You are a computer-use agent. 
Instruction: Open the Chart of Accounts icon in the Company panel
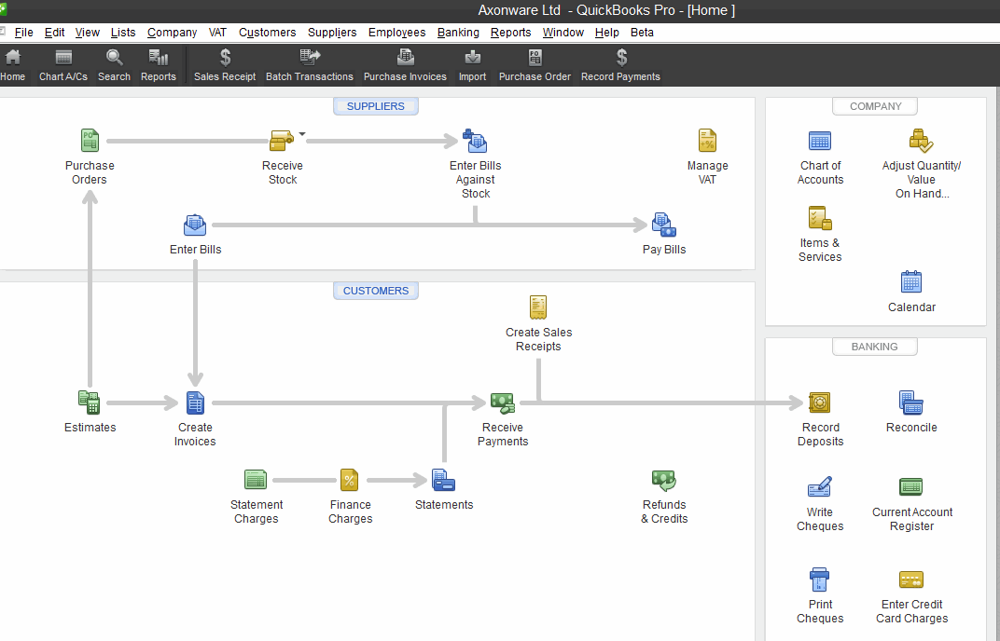coord(820,141)
